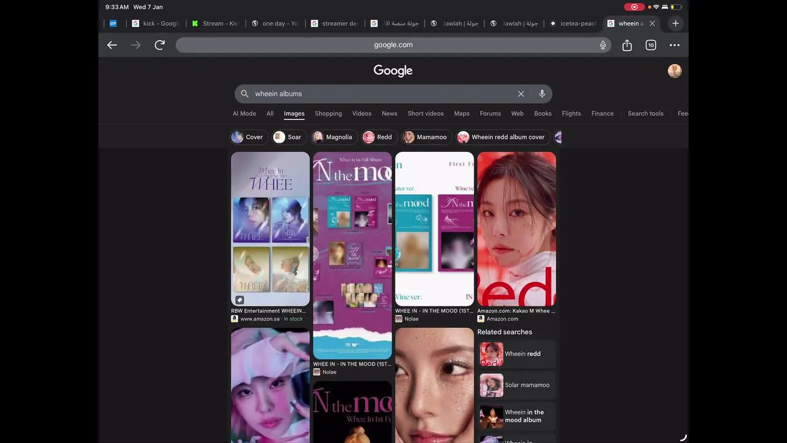Open the Maps tab
The width and height of the screenshot is (787, 443).
[462, 113]
